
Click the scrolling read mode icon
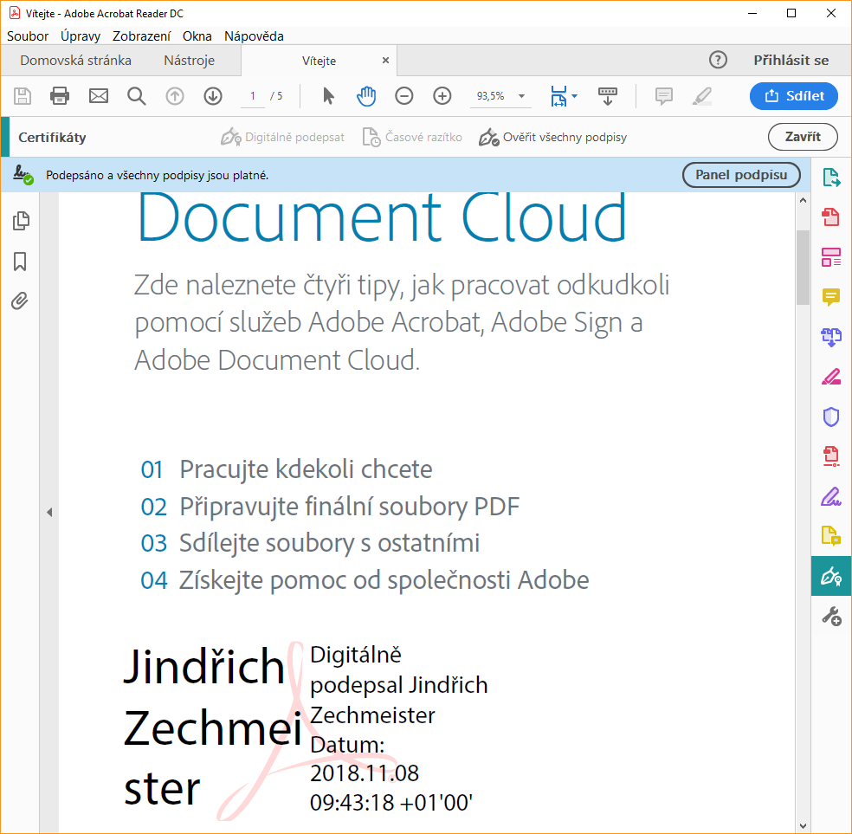[608, 96]
